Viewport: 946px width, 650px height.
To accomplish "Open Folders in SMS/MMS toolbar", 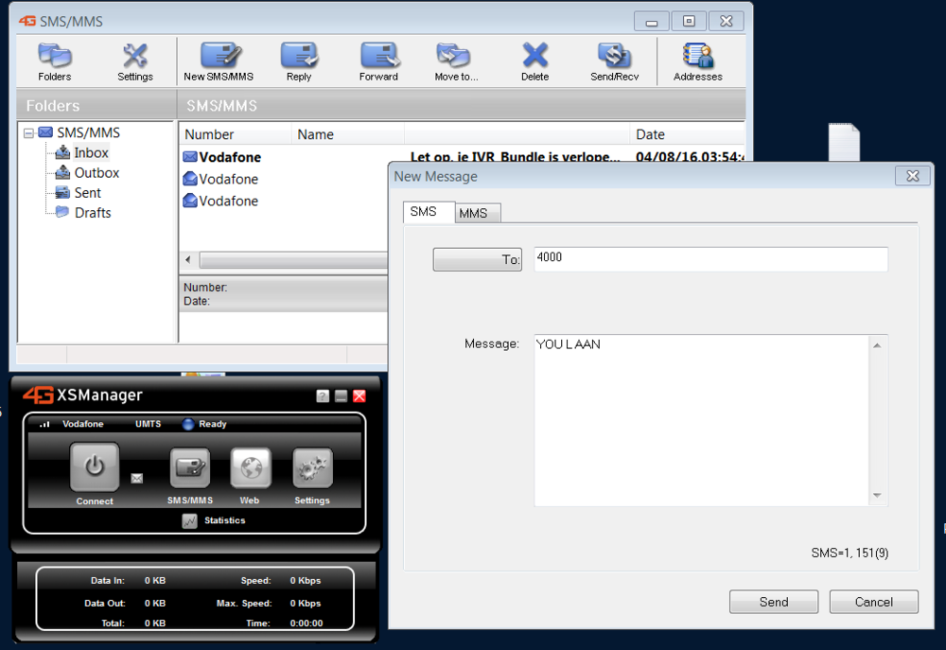I will pos(54,61).
